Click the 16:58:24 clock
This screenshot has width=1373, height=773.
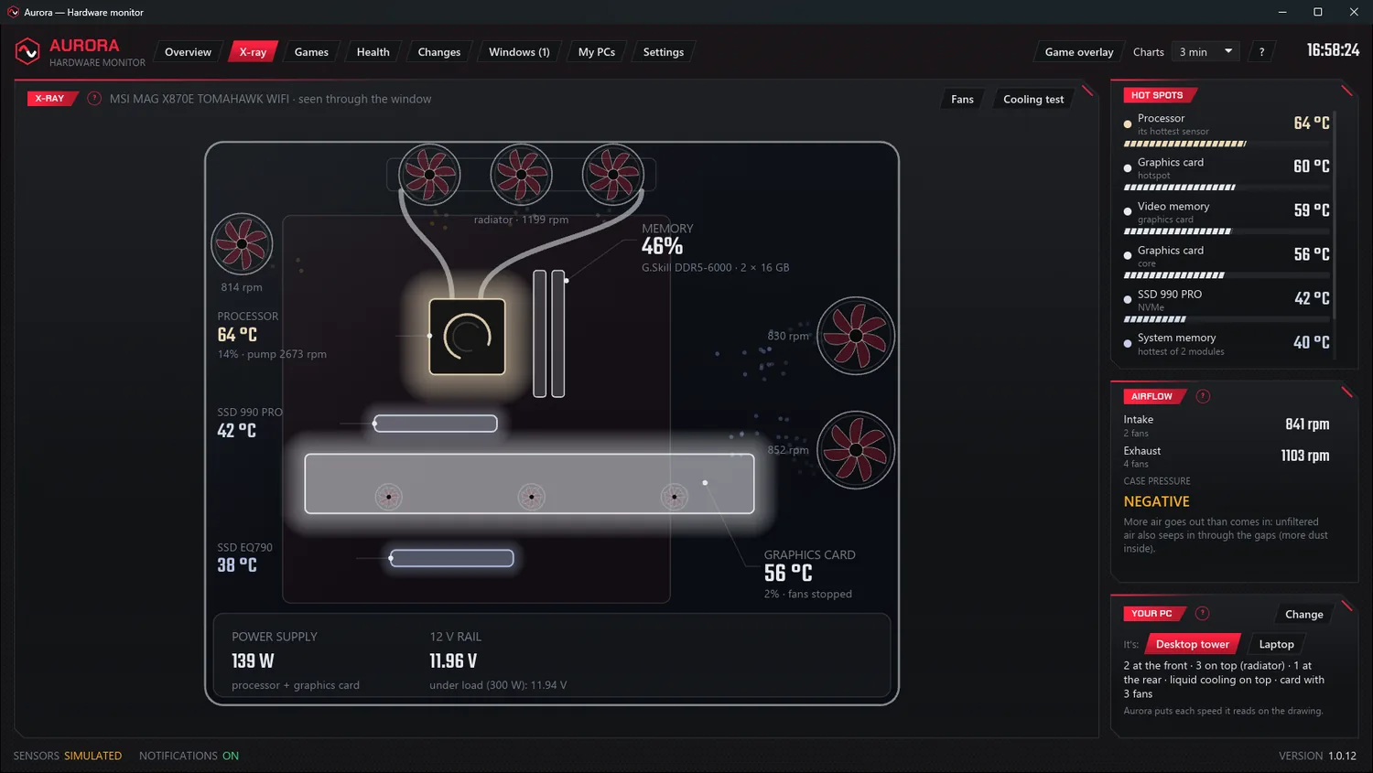coord(1333,50)
